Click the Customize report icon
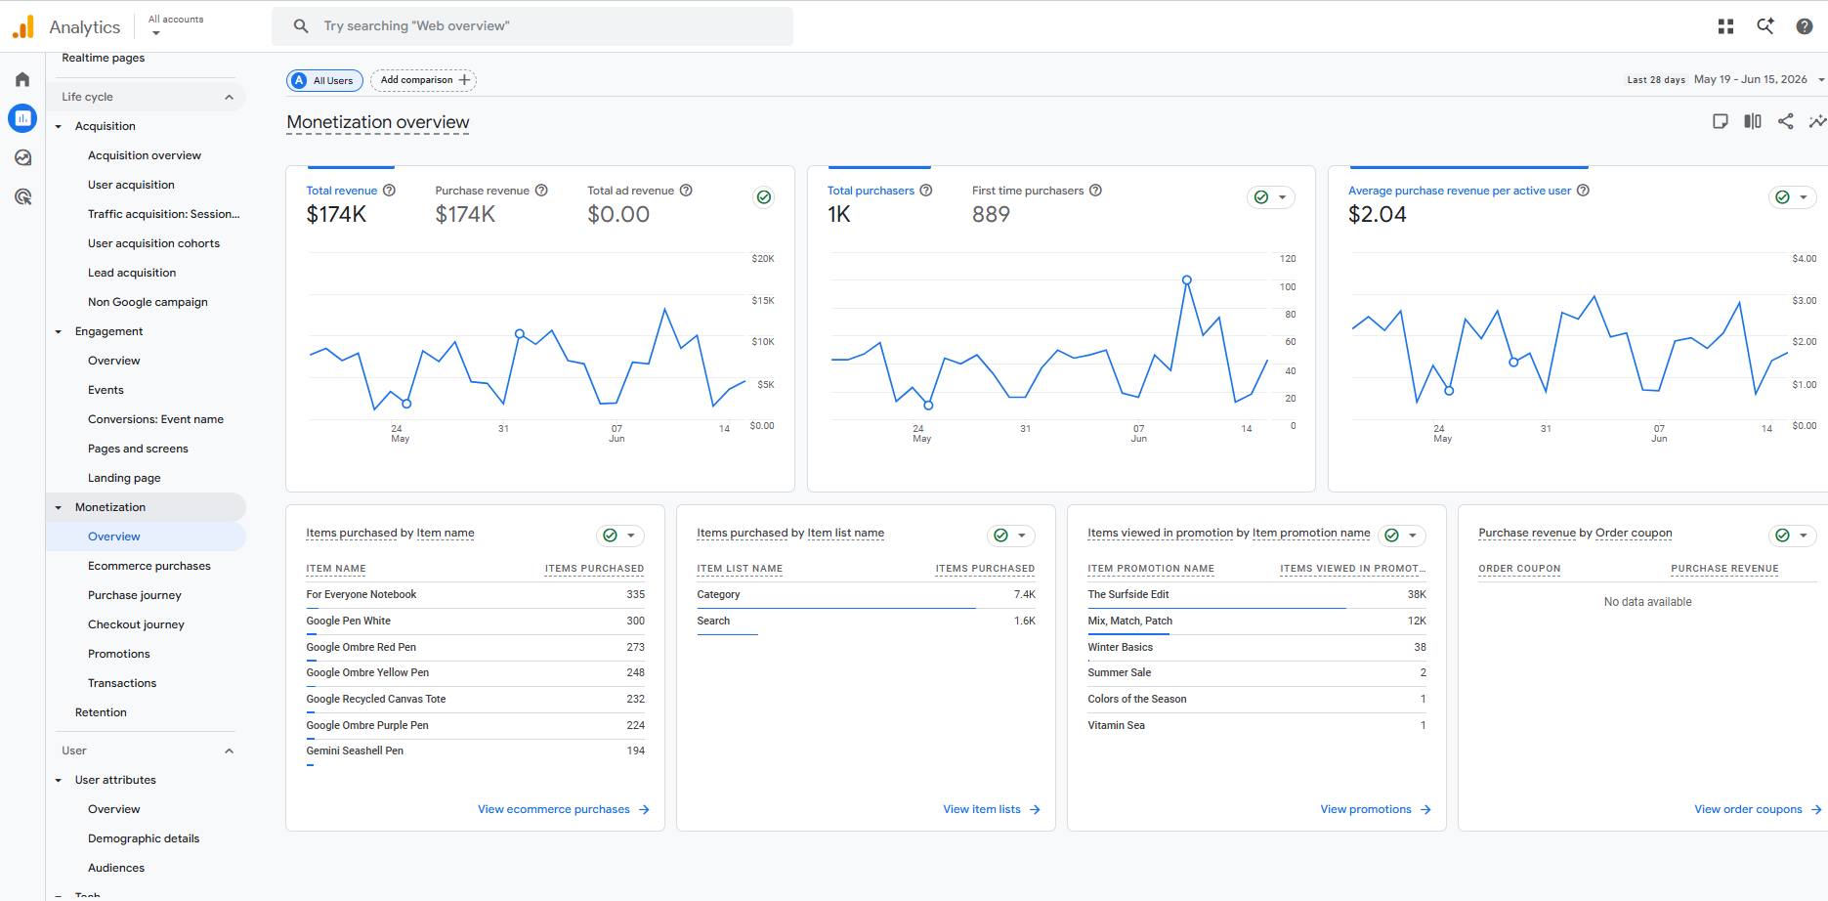 [1721, 121]
